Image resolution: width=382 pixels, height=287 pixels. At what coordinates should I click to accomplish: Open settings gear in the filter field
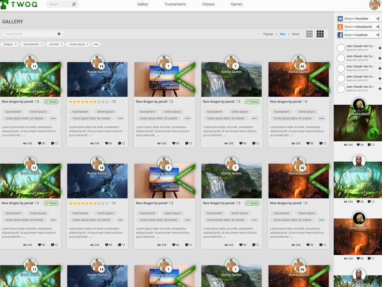click(x=59, y=34)
